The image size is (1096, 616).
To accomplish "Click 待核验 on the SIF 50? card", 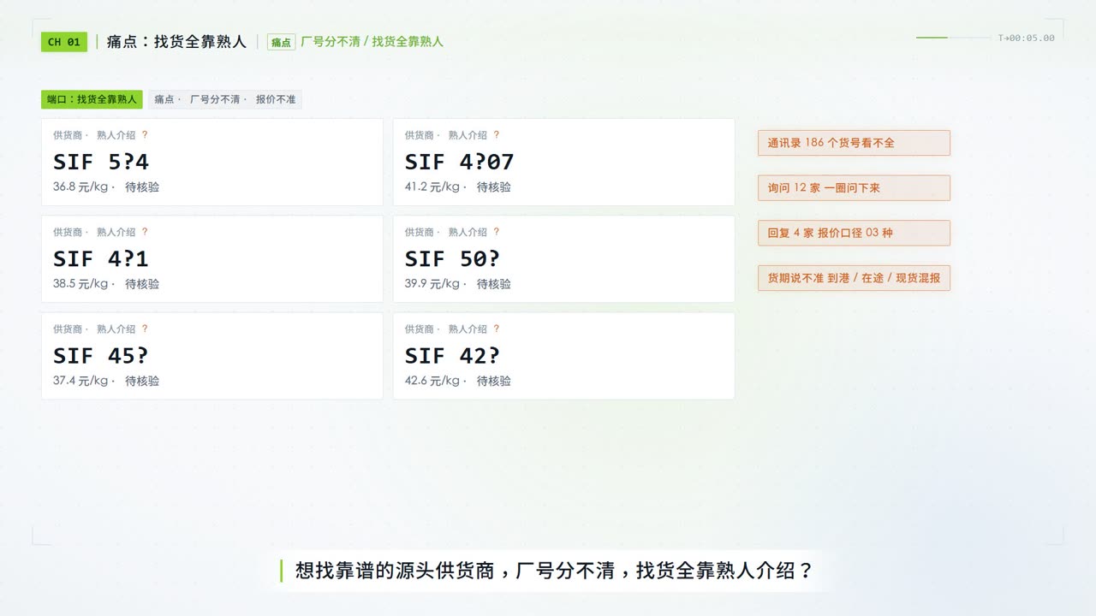I will 494,284.
